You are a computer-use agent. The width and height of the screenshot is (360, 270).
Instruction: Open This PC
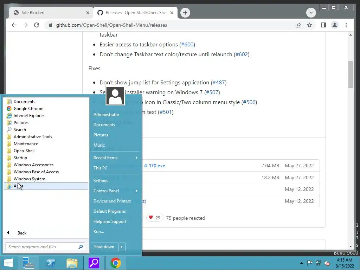point(115,168)
